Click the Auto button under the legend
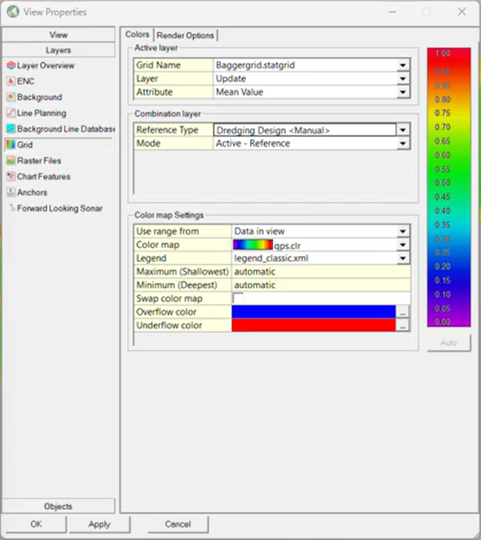Screen dimensions: 481x540 coord(449,343)
